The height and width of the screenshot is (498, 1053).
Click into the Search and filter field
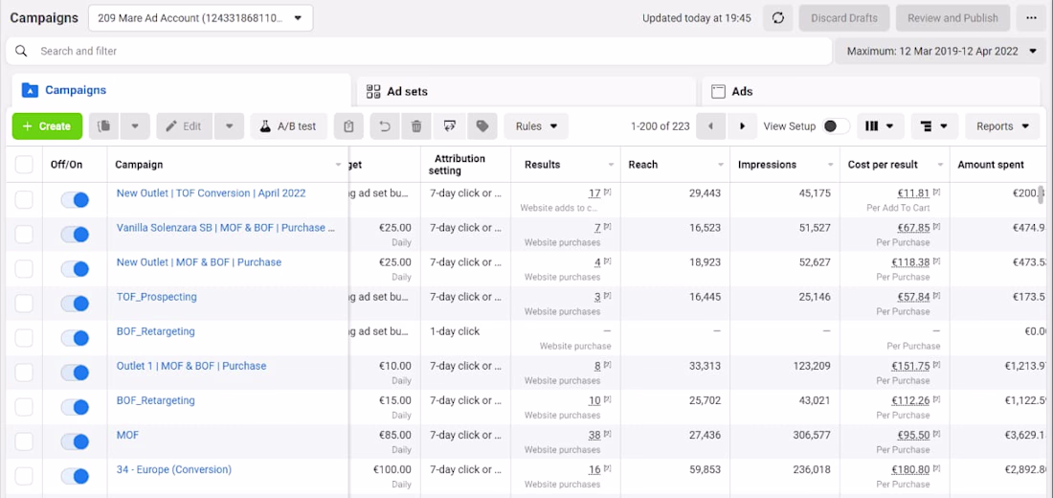coord(419,51)
